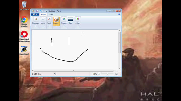Click the zoom out minus button
This screenshot has width=181, height=101.
(x=99, y=74)
